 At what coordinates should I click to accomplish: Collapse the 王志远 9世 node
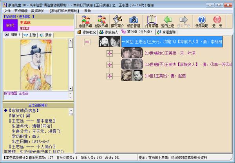(87, 42)
